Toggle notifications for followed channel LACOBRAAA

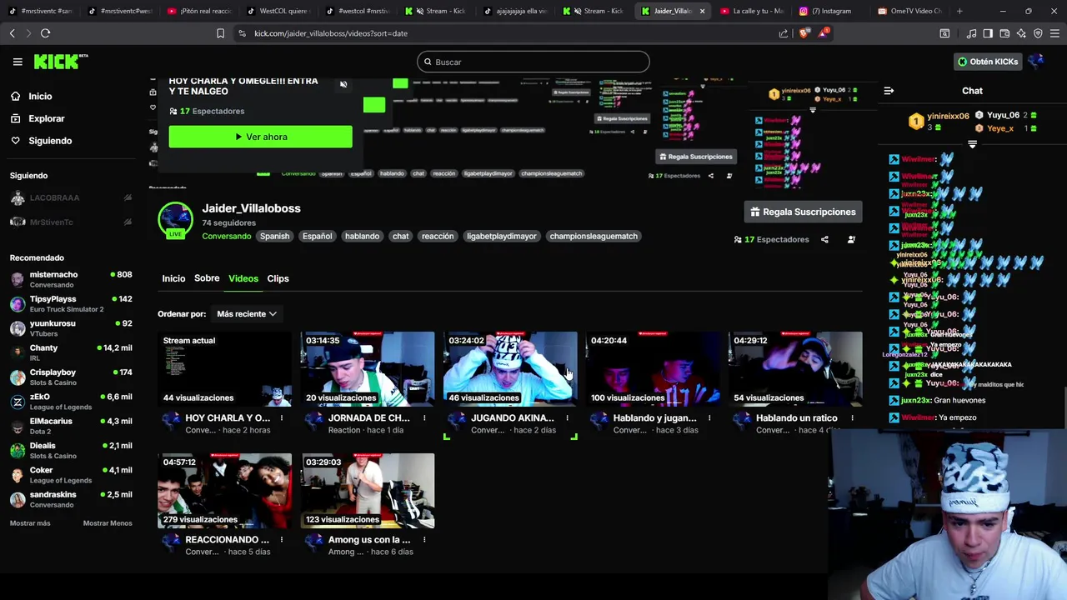128,198
